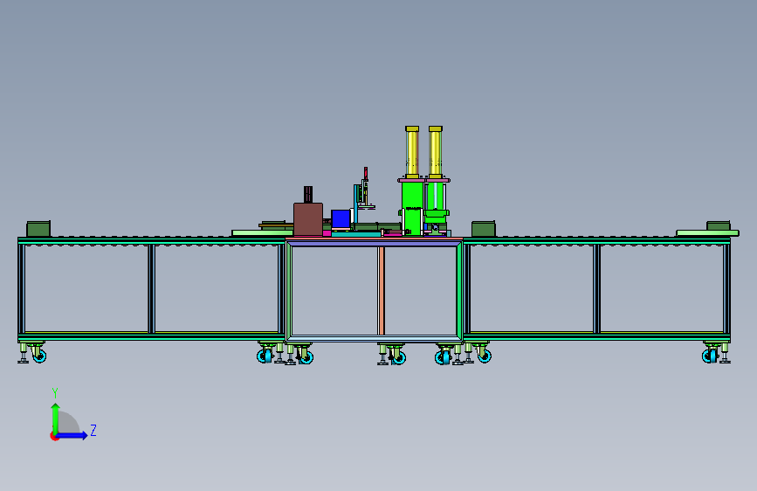Select the right yellow cylinder on the press
The width and height of the screenshot is (757, 491).
tap(436, 153)
